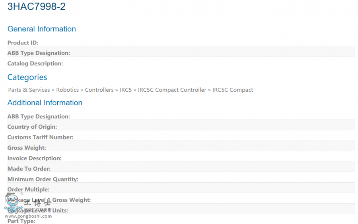
Task: Click the final 'IRC5C Compact' breadcrumb
Action: [x=233, y=90]
